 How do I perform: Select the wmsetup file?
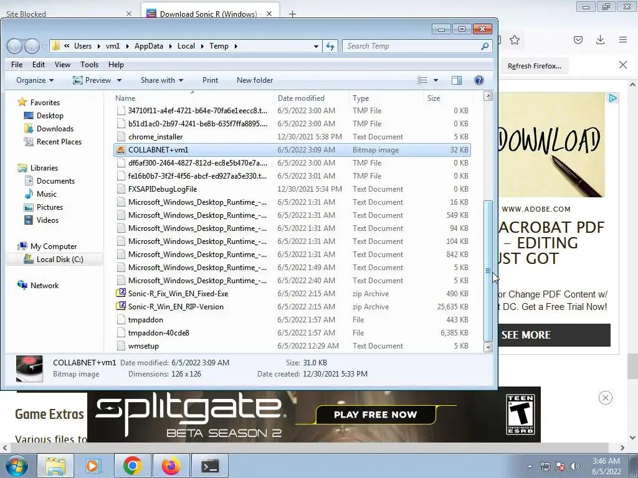292,346
